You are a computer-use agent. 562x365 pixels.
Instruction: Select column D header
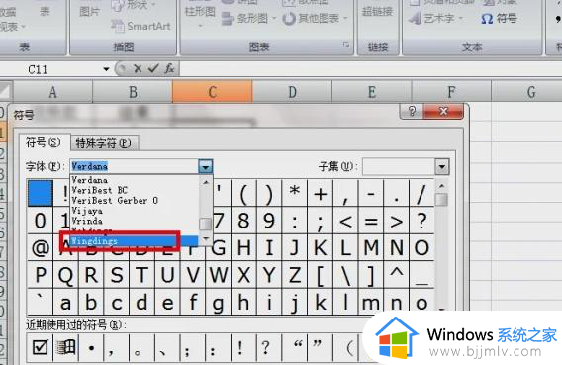coord(292,92)
